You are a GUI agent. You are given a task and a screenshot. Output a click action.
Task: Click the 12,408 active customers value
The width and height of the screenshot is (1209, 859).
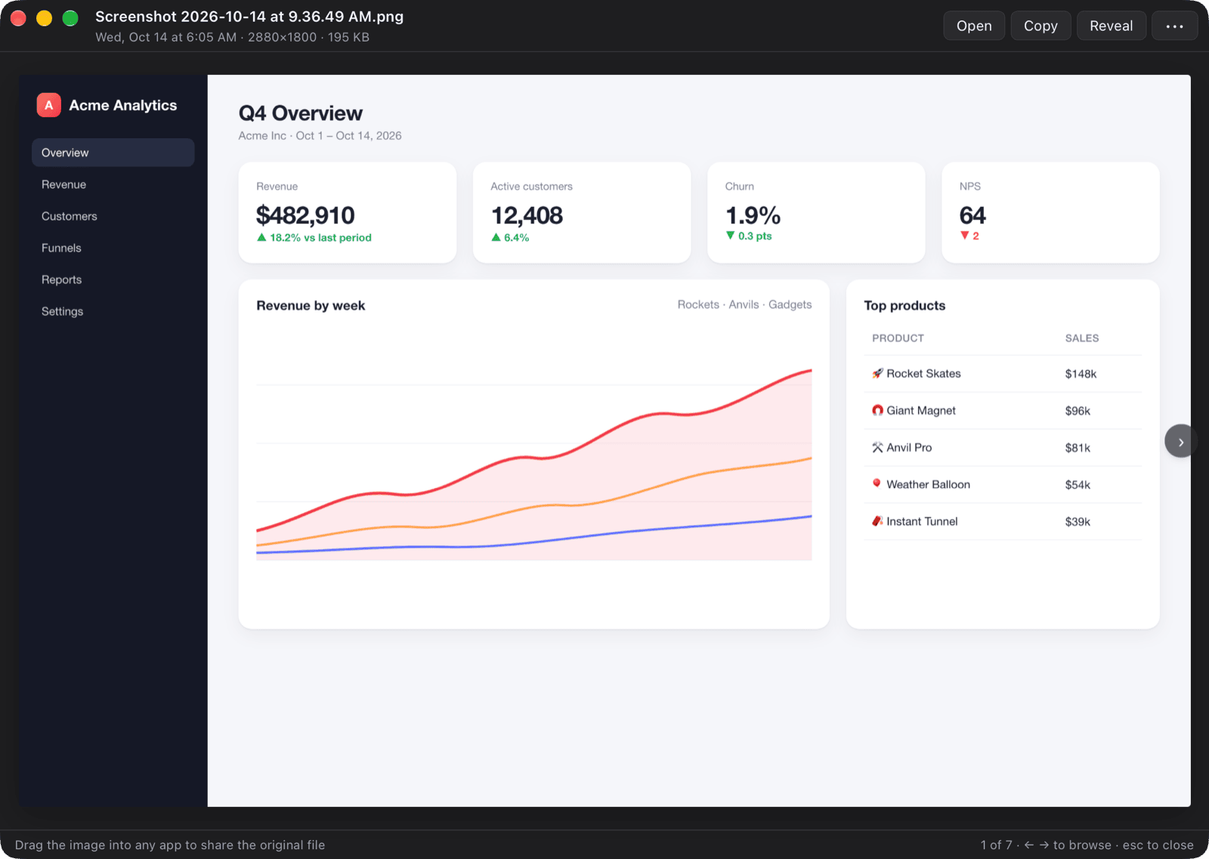click(527, 215)
